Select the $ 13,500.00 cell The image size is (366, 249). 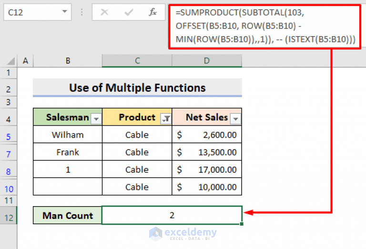[207, 152]
